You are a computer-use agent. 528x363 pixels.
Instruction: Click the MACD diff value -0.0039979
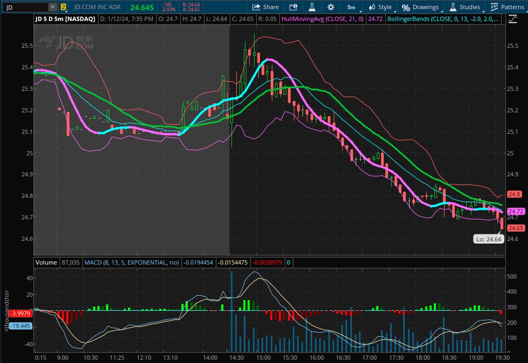pyautogui.click(x=267, y=262)
